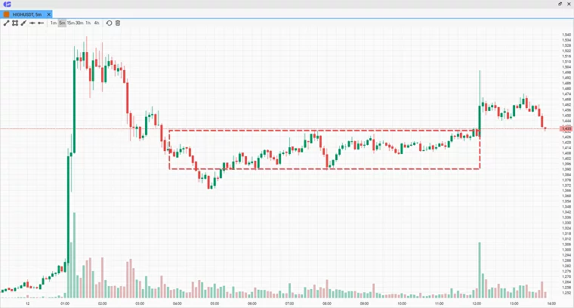Switch to the 1h timeframe
The image size is (574, 308).
[x=88, y=23]
